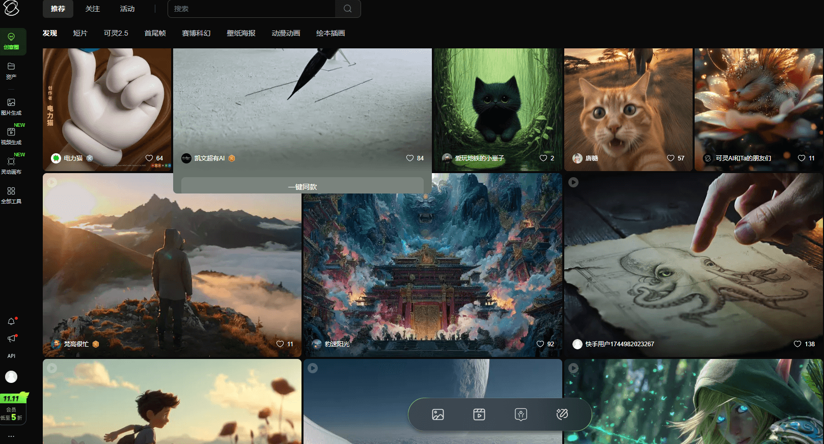Viewport: 824px width, 444px height.
Task: Open 图片生成 in the sidebar
Action: pyautogui.click(x=11, y=106)
